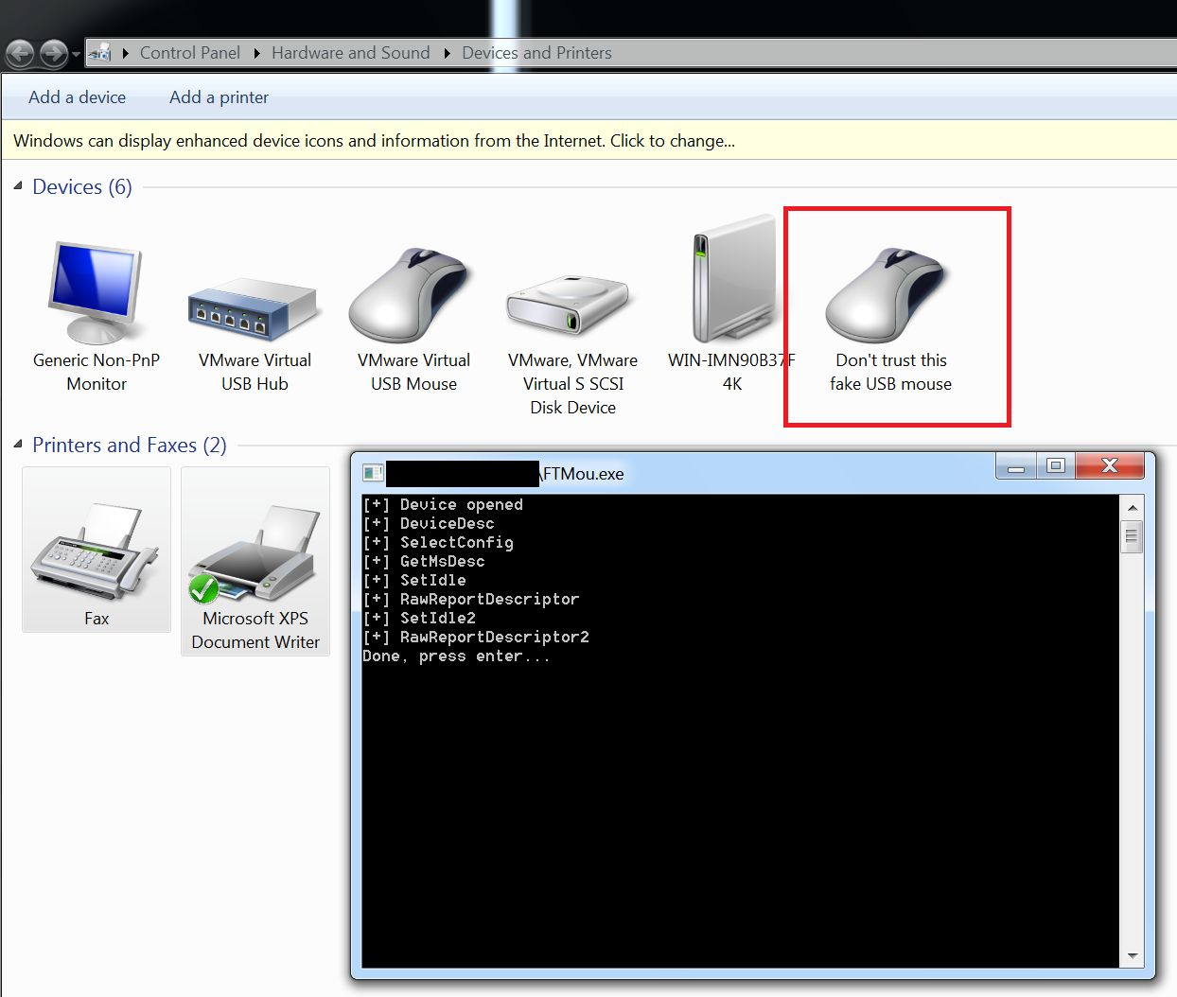This screenshot has height=997, width=1177.
Task: Open the Fax printer
Action: click(95, 549)
